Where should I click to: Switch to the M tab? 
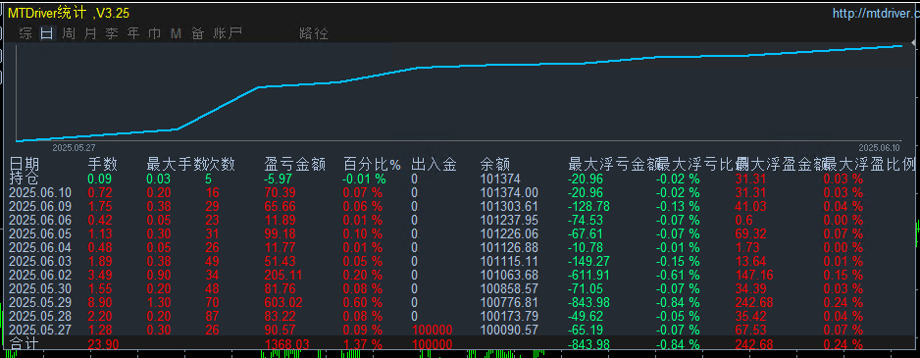click(x=176, y=34)
